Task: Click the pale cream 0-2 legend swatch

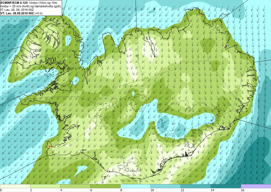Action: click(x=15, y=186)
